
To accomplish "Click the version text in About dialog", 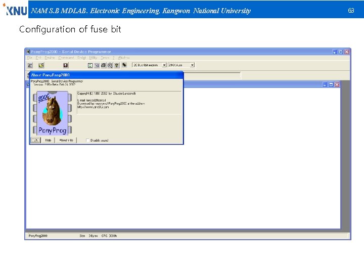I will tap(54, 84).
